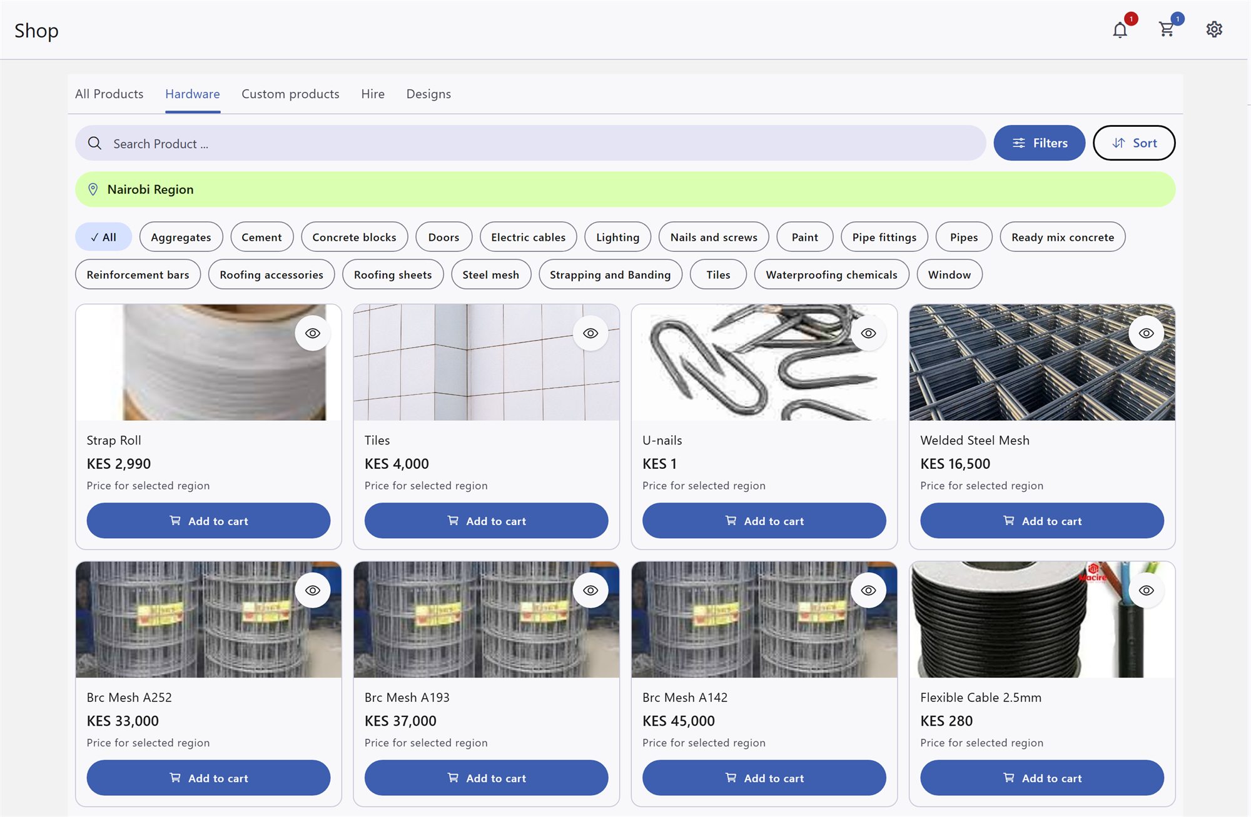
Task: Filter by Window category
Action: 949,274
